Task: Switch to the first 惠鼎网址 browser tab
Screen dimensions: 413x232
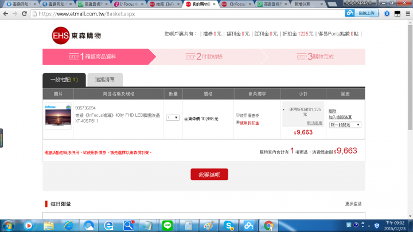Action: 21,4
